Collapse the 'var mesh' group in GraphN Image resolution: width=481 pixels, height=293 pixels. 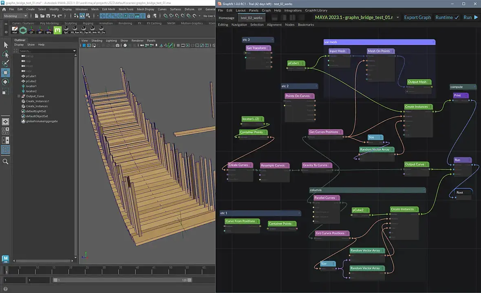(433, 42)
